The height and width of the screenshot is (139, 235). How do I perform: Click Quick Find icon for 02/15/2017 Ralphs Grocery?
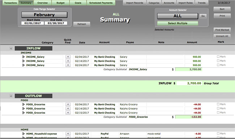[x=68, y=113]
